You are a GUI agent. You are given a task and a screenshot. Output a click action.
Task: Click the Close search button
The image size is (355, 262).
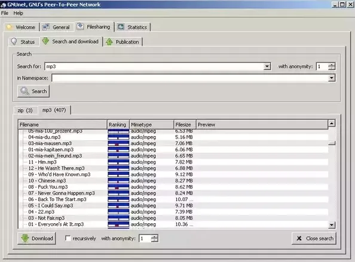[x=314, y=238]
